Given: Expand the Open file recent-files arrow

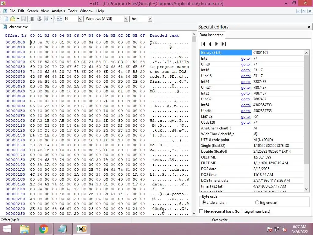Looking at the screenshot, I should [x=18, y=19].
